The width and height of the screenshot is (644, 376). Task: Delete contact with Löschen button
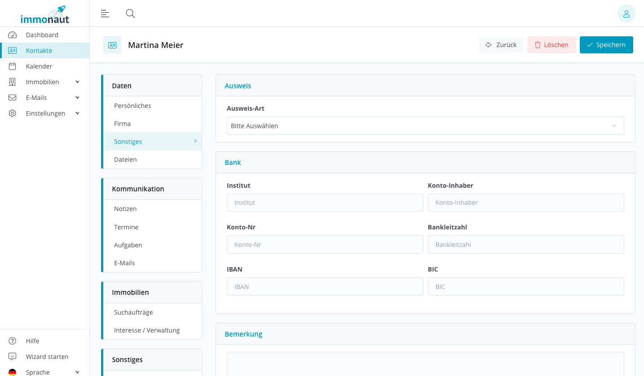pos(551,45)
